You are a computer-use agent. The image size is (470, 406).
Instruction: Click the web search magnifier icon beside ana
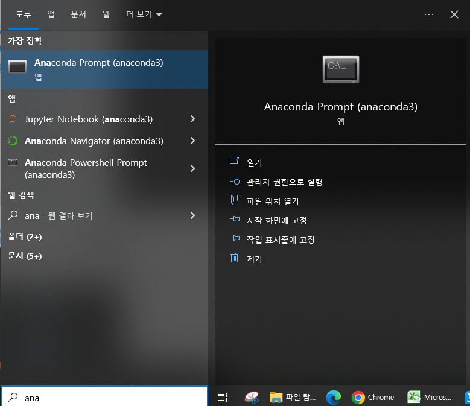tap(13, 215)
